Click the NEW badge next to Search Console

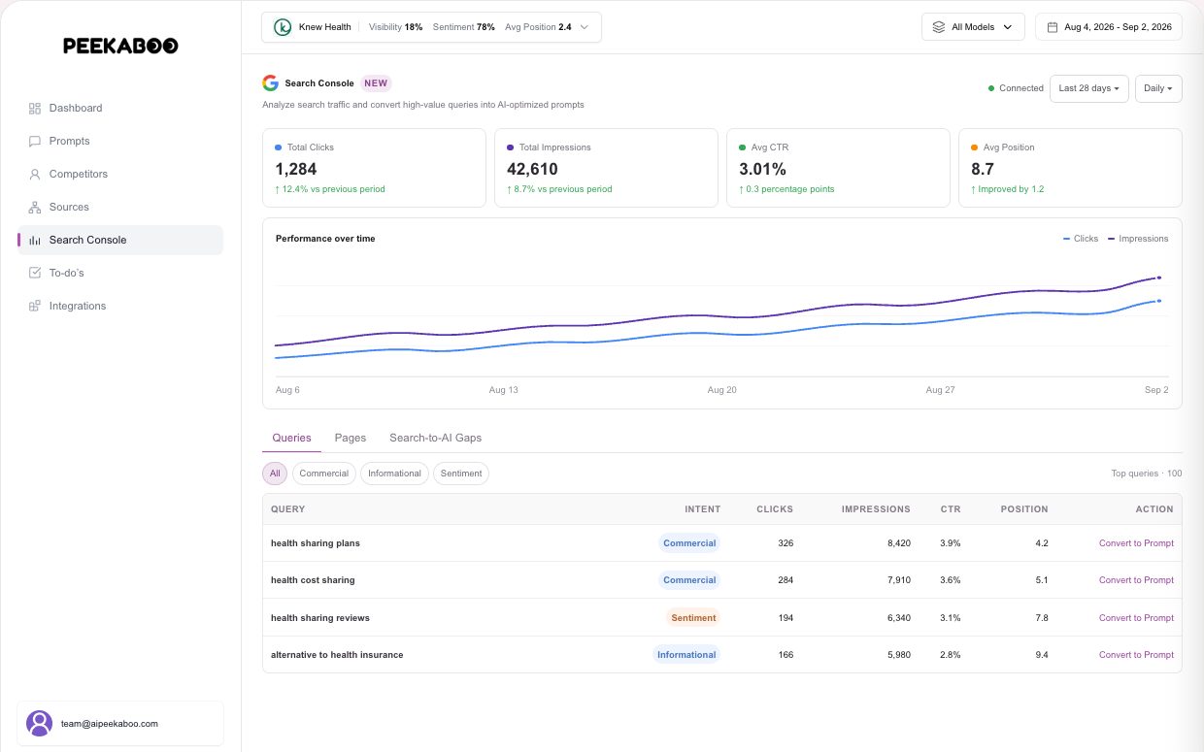pos(376,83)
